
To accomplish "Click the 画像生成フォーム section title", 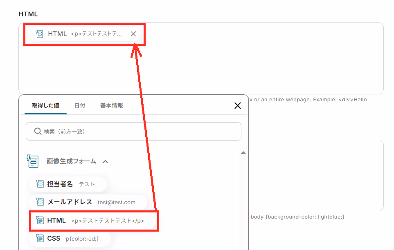I will click(71, 161).
